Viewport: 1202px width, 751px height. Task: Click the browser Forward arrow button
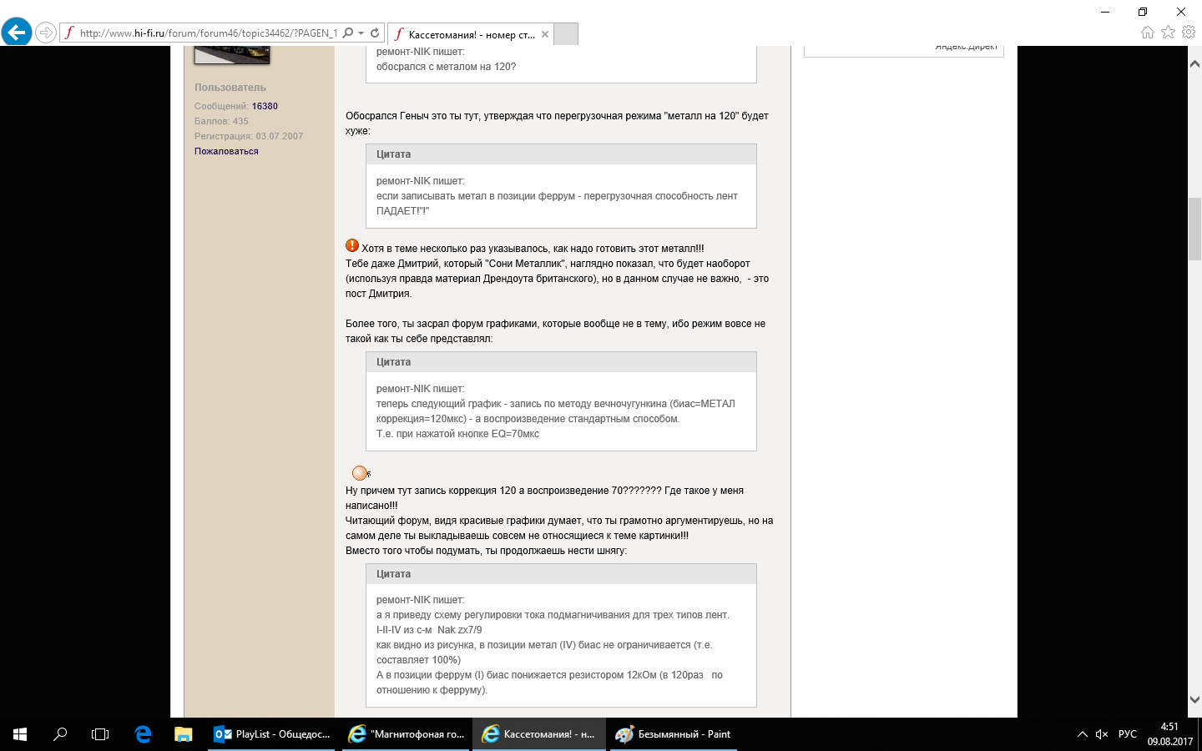(x=46, y=33)
